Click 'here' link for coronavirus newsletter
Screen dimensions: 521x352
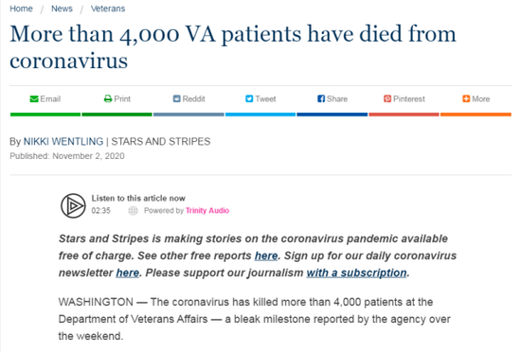point(127,273)
